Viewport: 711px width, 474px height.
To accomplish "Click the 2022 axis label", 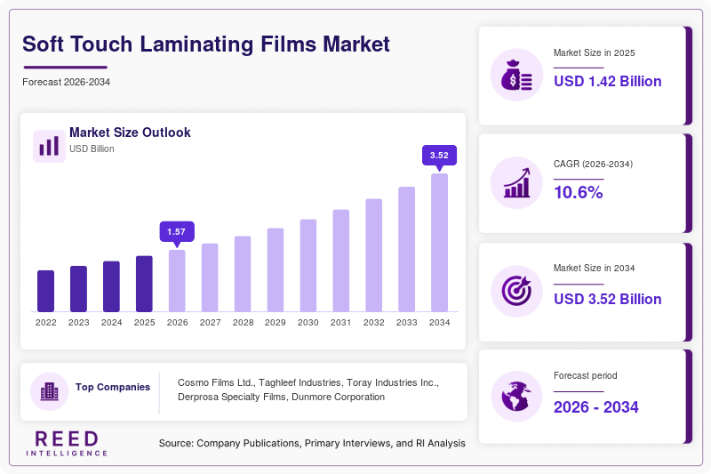I will pos(46,323).
